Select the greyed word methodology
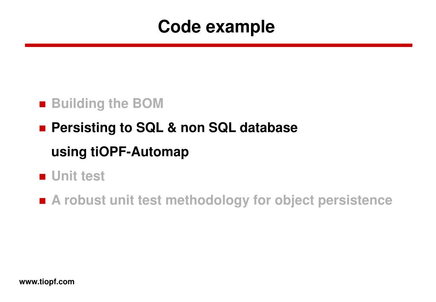This screenshot has height=302, width=436. 207,200
